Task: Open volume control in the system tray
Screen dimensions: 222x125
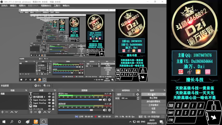Action: [138, 122]
